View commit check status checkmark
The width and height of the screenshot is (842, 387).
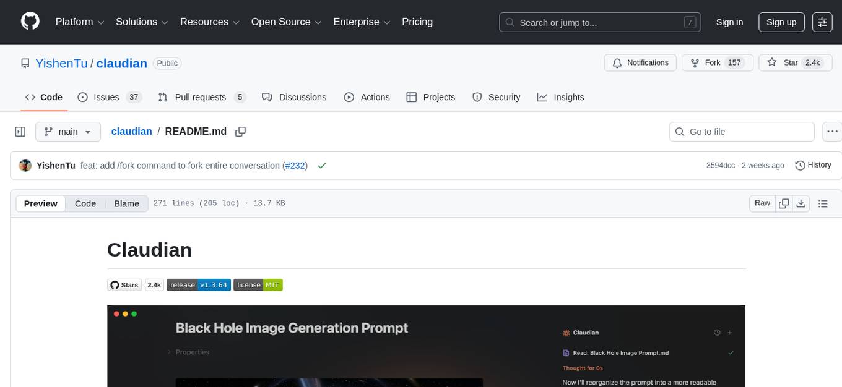click(321, 166)
